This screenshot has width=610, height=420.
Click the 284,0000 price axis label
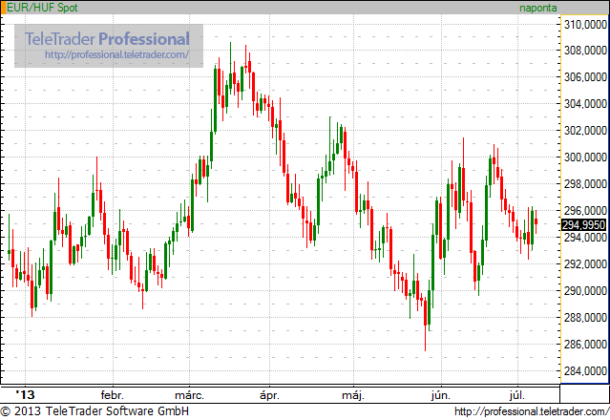[585, 371]
